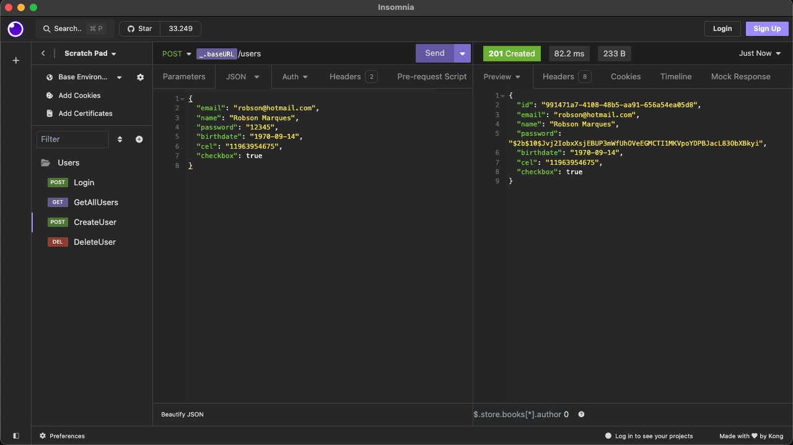Open the response Cookies tab

626,77
